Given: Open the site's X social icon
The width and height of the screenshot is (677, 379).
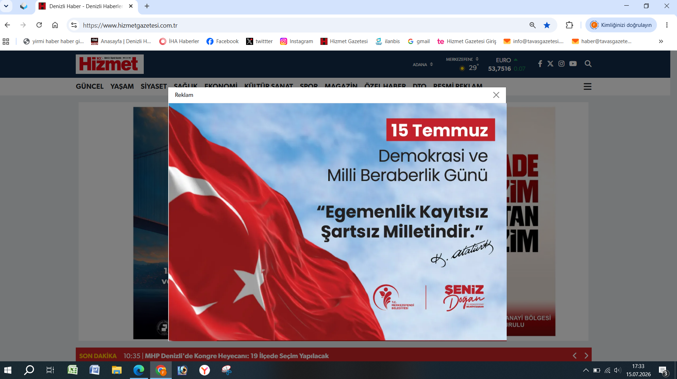Looking at the screenshot, I should 550,64.
